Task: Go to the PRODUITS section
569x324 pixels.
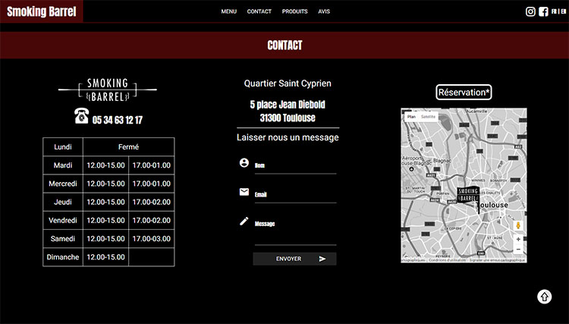Action: pyautogui.click(x=294, y=11)
